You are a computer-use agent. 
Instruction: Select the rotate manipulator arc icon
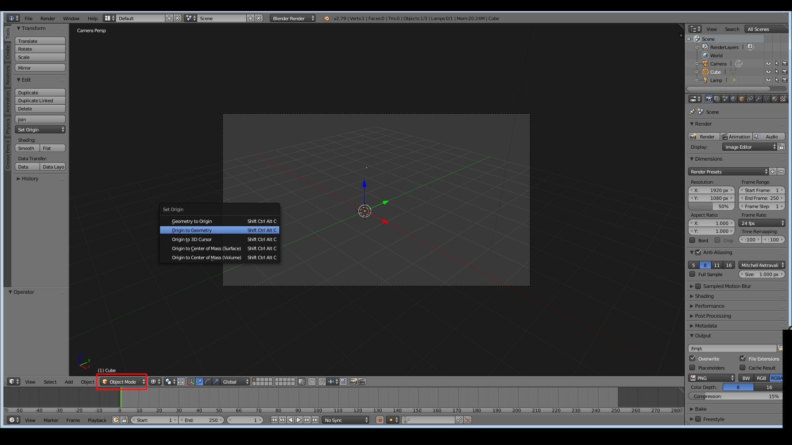click(x=207, y=382)
